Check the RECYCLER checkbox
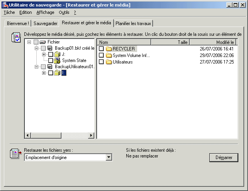 pos(101,49)
